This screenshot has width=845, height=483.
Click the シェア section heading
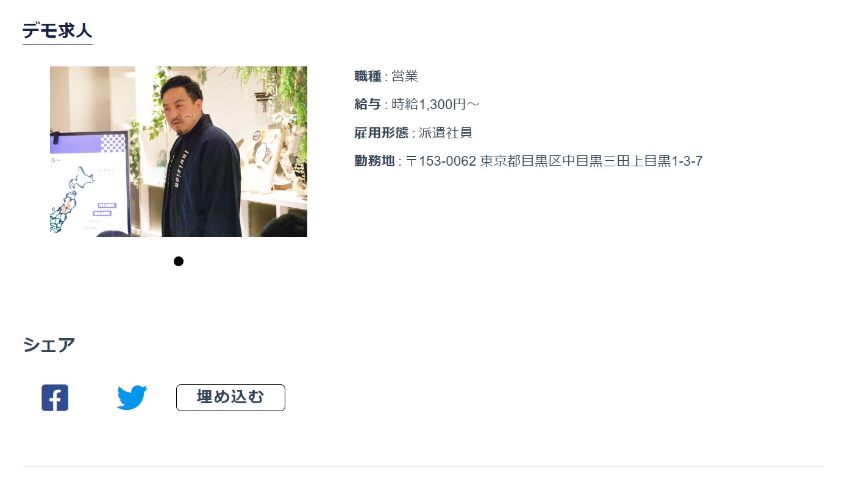click(49, 345)
